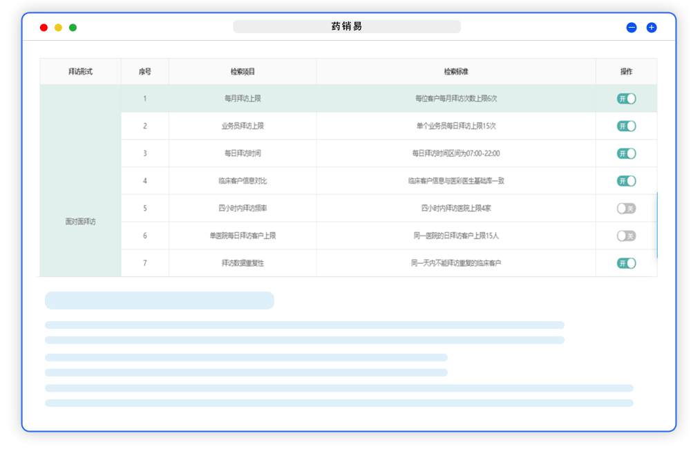691x449 pixels.
Task: Click the 拜访形式 column header
Action: point(80,72)
